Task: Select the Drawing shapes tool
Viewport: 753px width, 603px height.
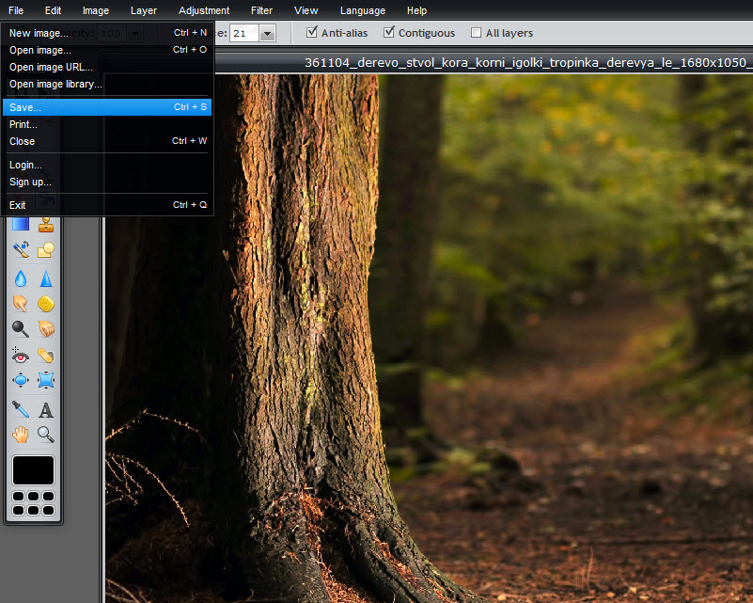Action: [46, 250]
